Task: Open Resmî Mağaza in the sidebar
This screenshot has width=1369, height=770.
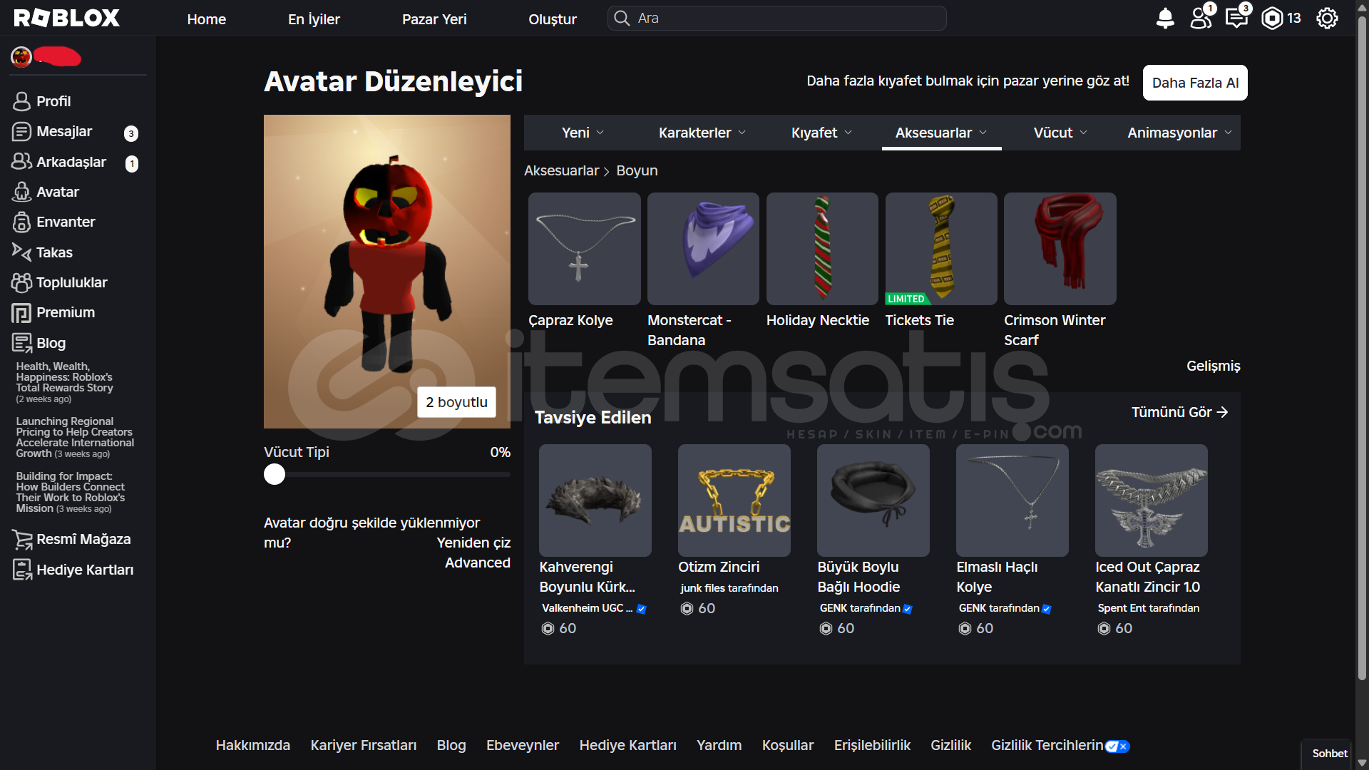Action: [x=72, y=539]
